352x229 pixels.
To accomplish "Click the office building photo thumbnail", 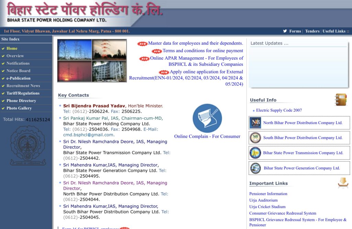I will pyautogui.click(x=109, y=71).
